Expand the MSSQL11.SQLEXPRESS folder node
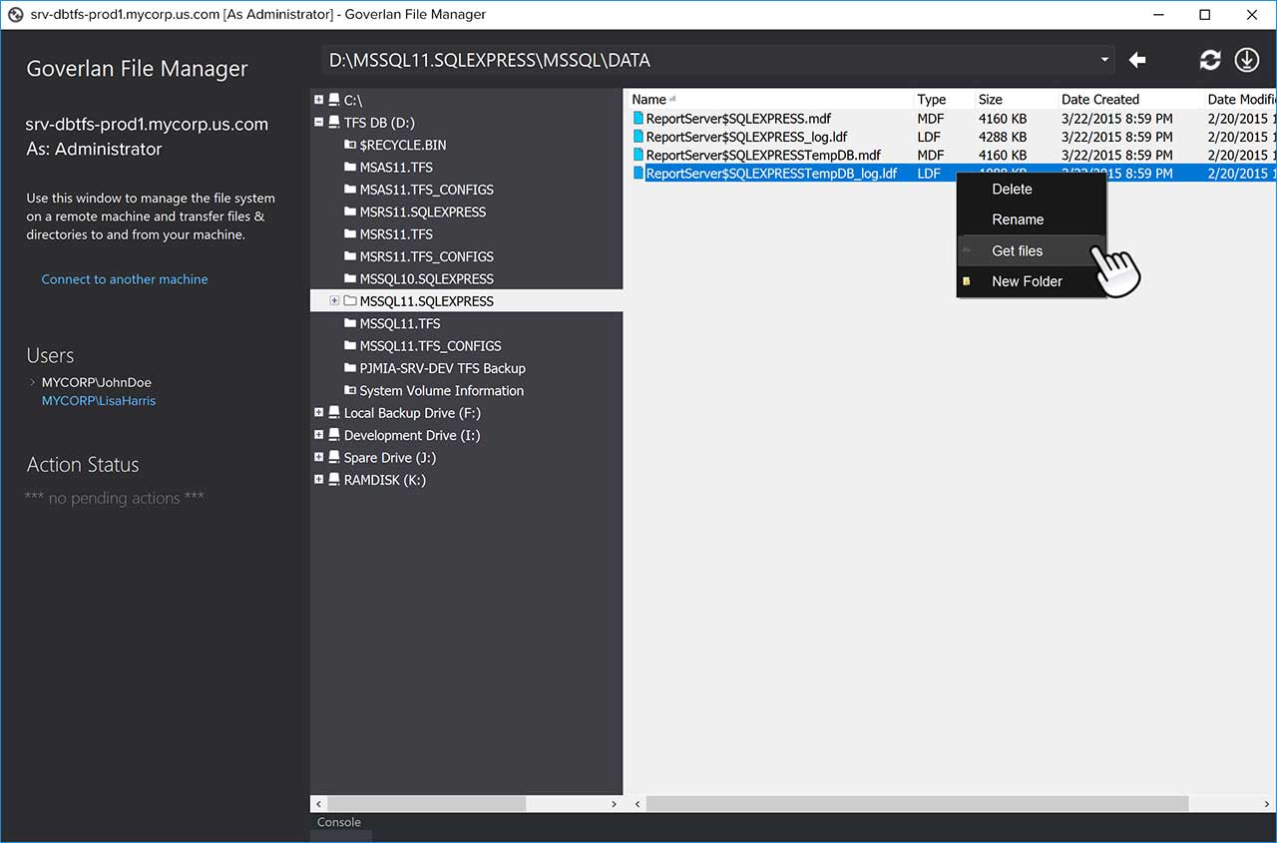 point(334,300)
